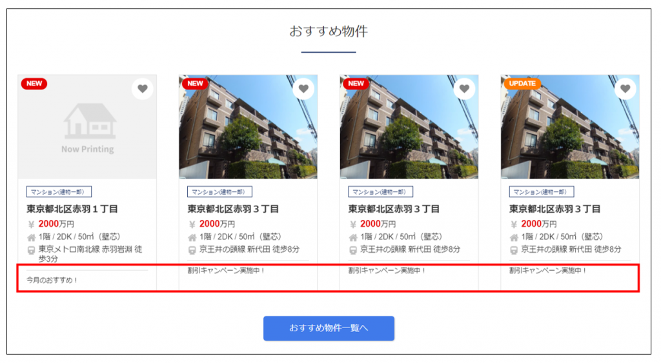Open 東京都北区赤羽１丁目 property title
This screenshot has height=363, width=661.
click(72, 209)
